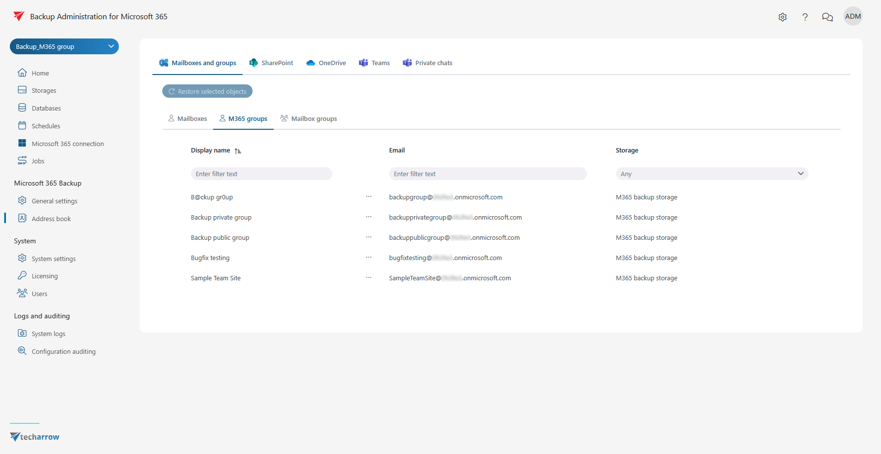Switch to the SharePoint tab
Image resolution: width=881 pixels, height=454 pixels.
pyautogui.click(x=271, y=63)
